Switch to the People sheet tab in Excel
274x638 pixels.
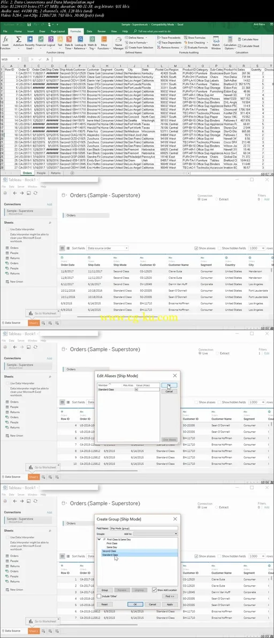[41, 173]
